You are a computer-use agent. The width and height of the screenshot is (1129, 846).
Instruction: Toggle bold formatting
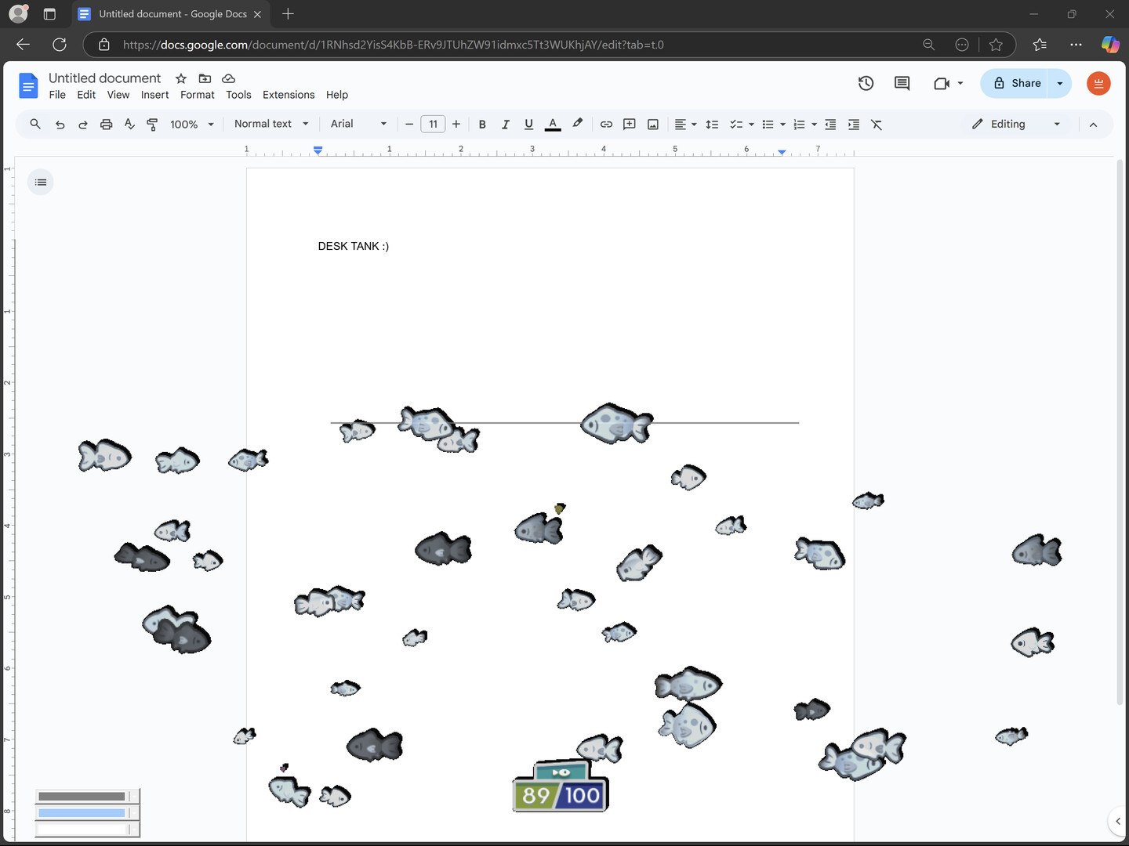[482, 125]
